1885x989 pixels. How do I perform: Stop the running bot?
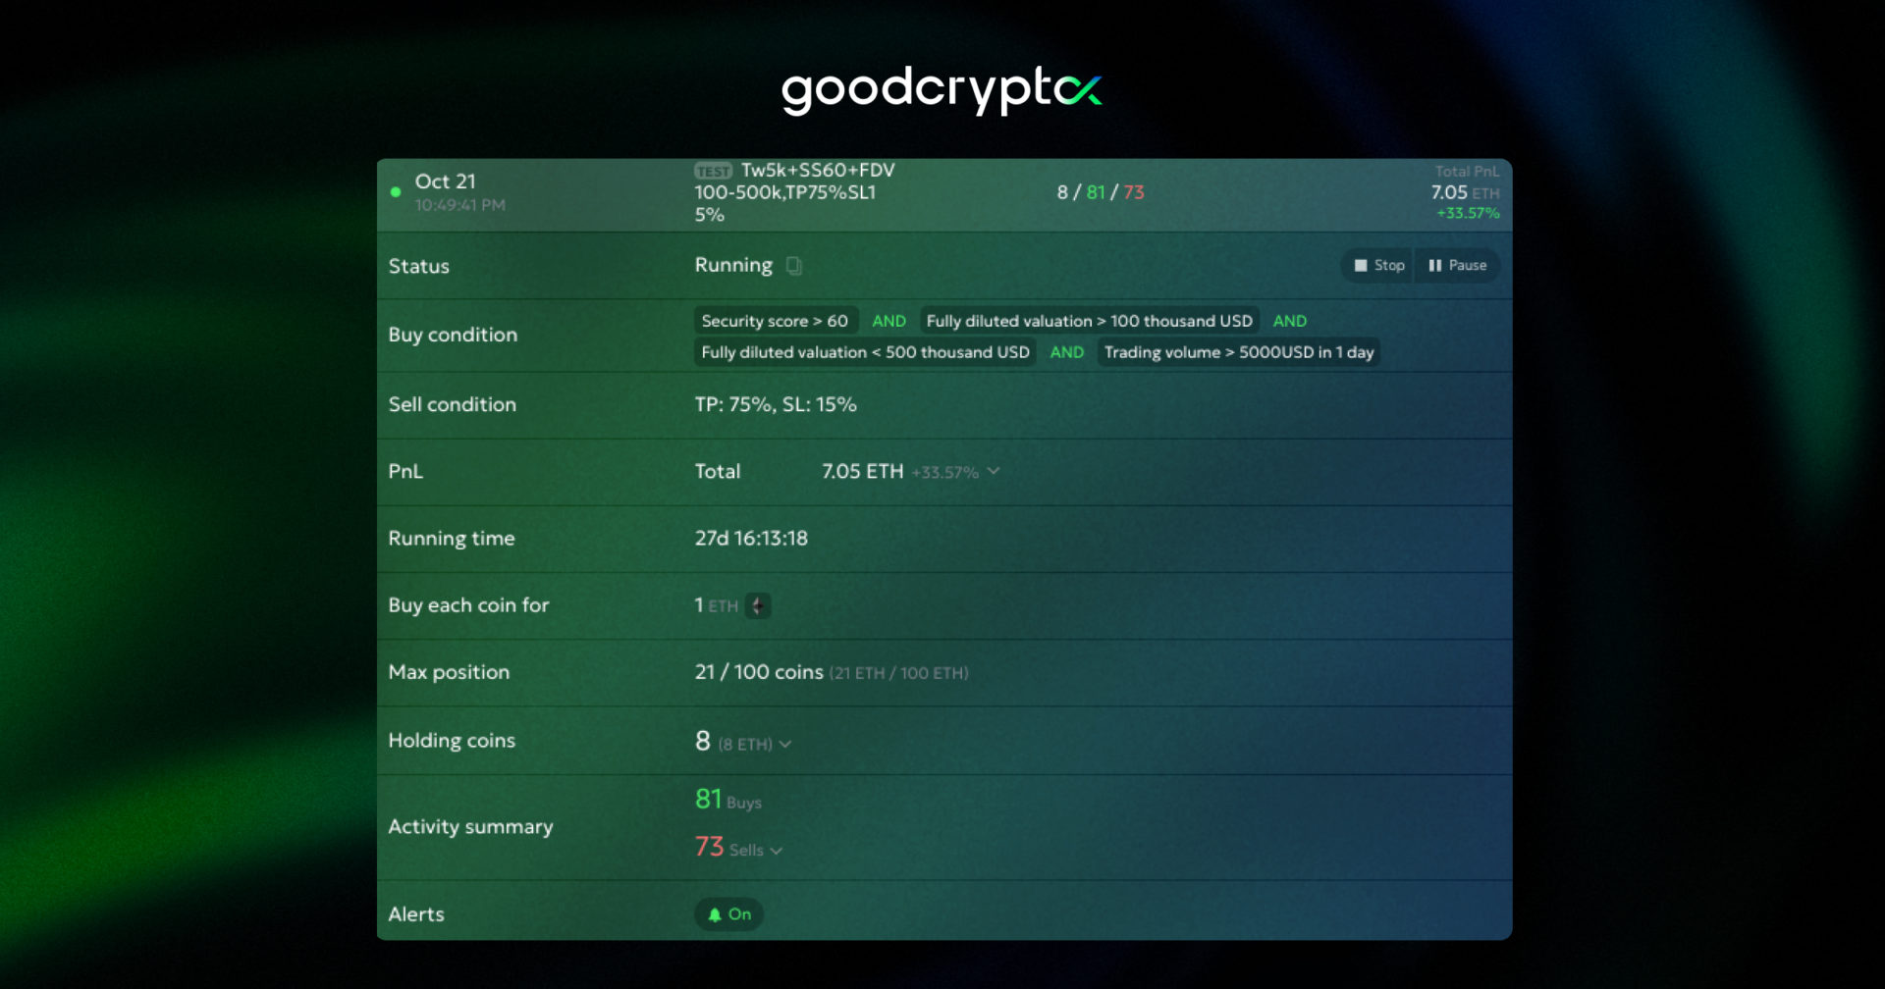[1378, 266]
